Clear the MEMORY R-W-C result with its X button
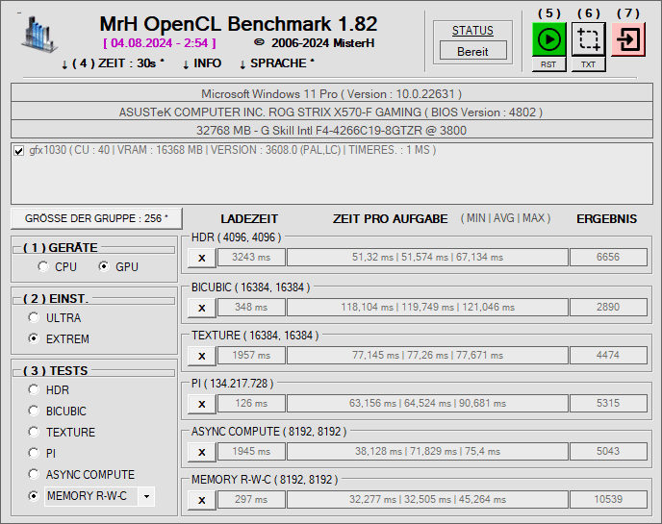The height and width of the screenshot is (524, 662). [x=202, y=500]
